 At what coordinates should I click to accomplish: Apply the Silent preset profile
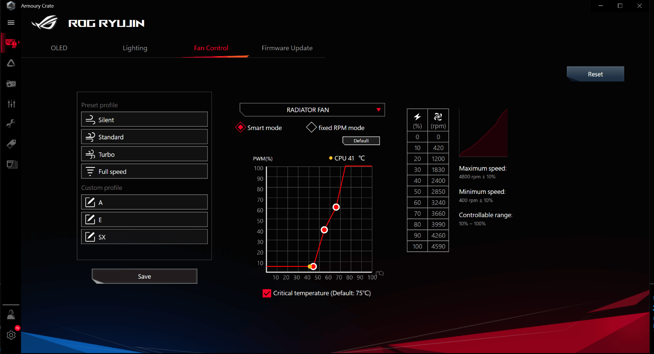point(144,120)
